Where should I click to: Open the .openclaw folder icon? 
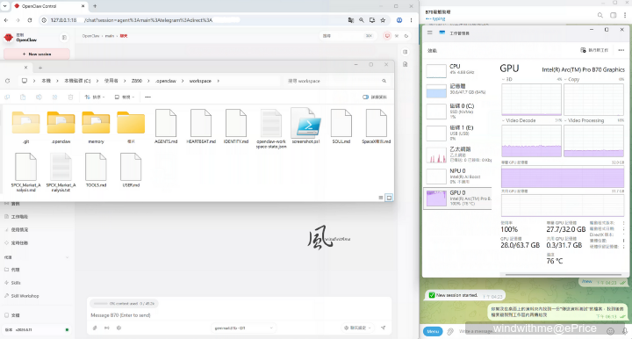61,123
